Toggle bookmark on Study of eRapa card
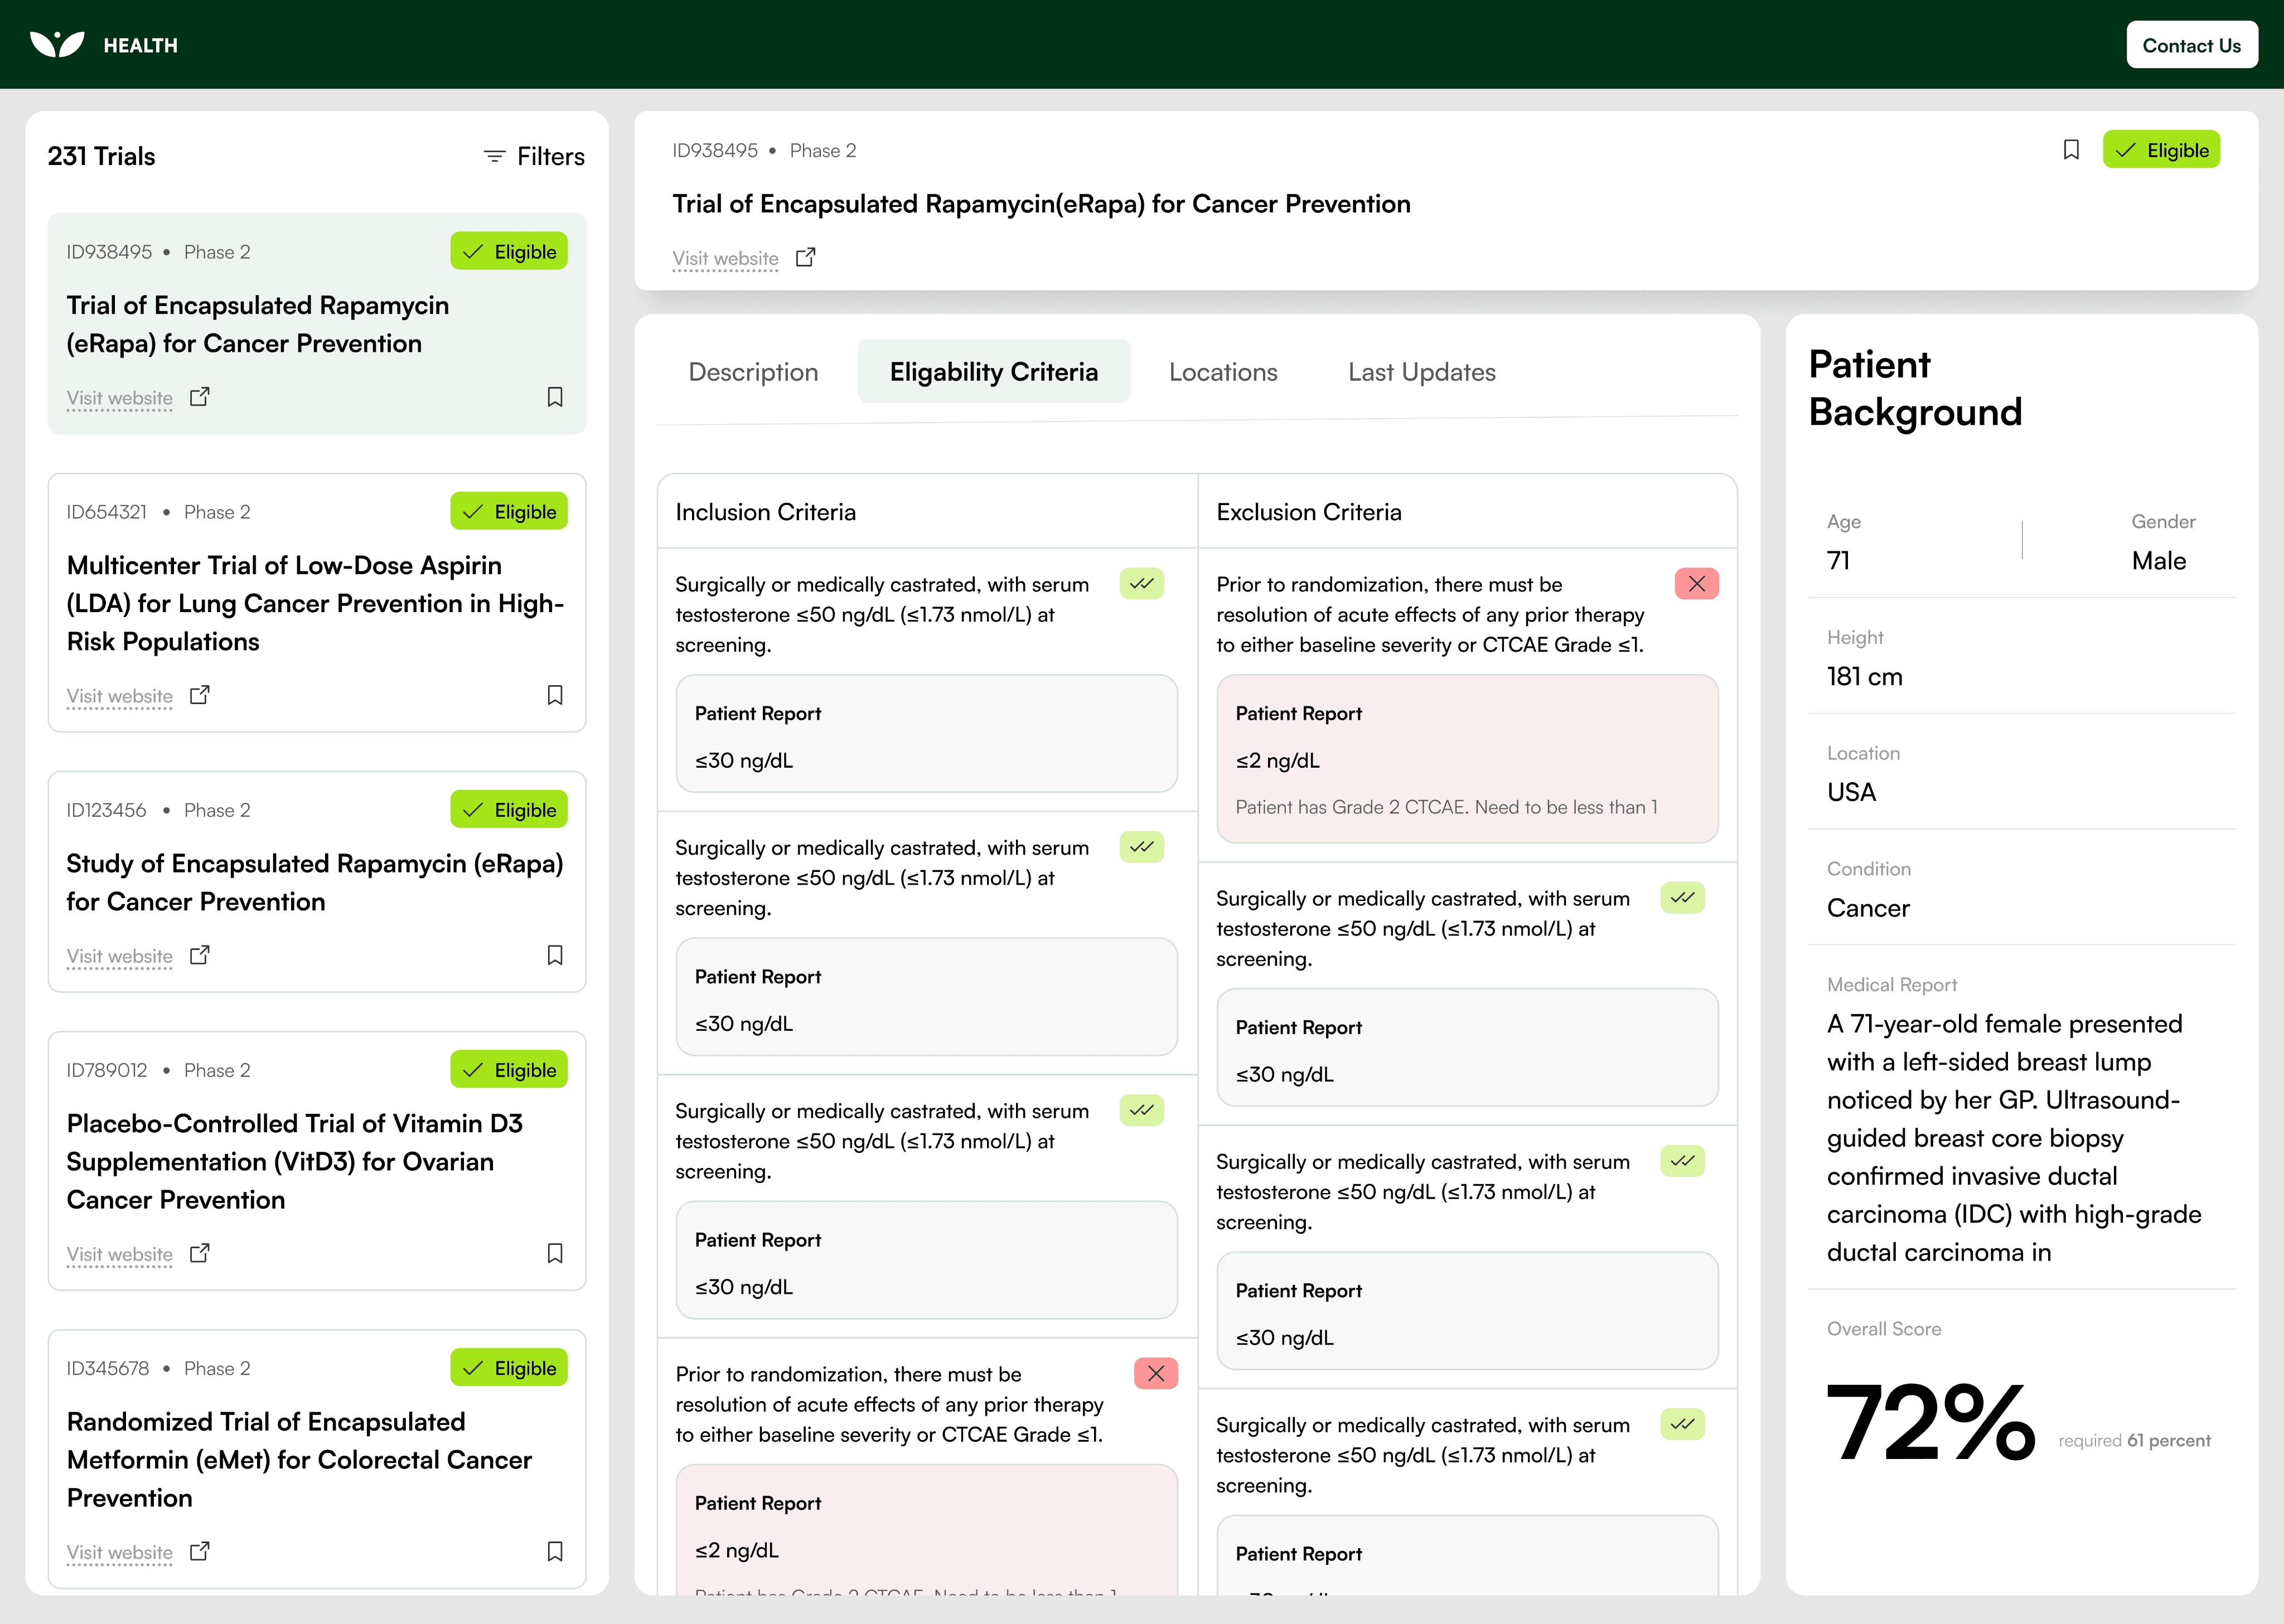The image size is (2284, 1624). [555, 955]
